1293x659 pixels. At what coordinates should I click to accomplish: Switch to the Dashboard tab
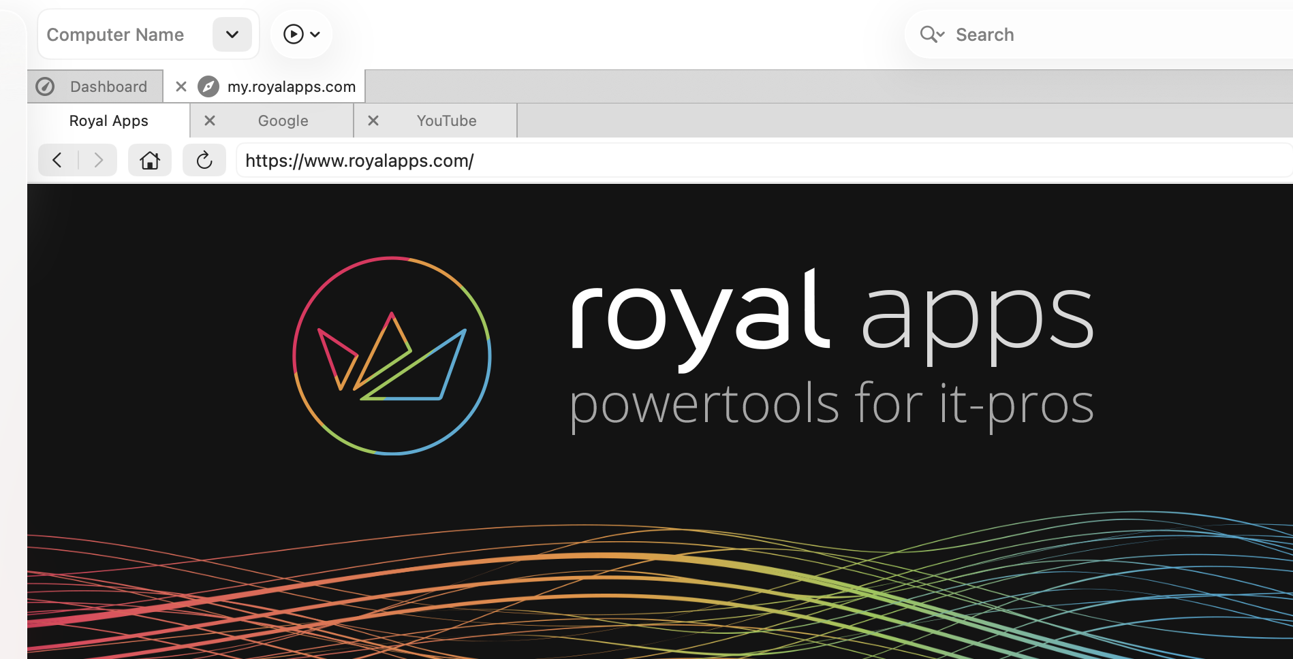pyautogui.click(x=95, y=86)
